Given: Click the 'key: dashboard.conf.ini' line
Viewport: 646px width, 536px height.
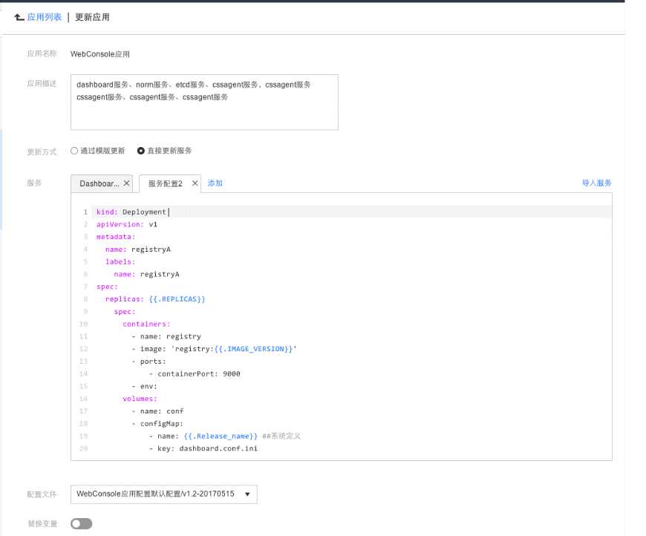Looking at the screenshot, I should click(x=203, y=448).
